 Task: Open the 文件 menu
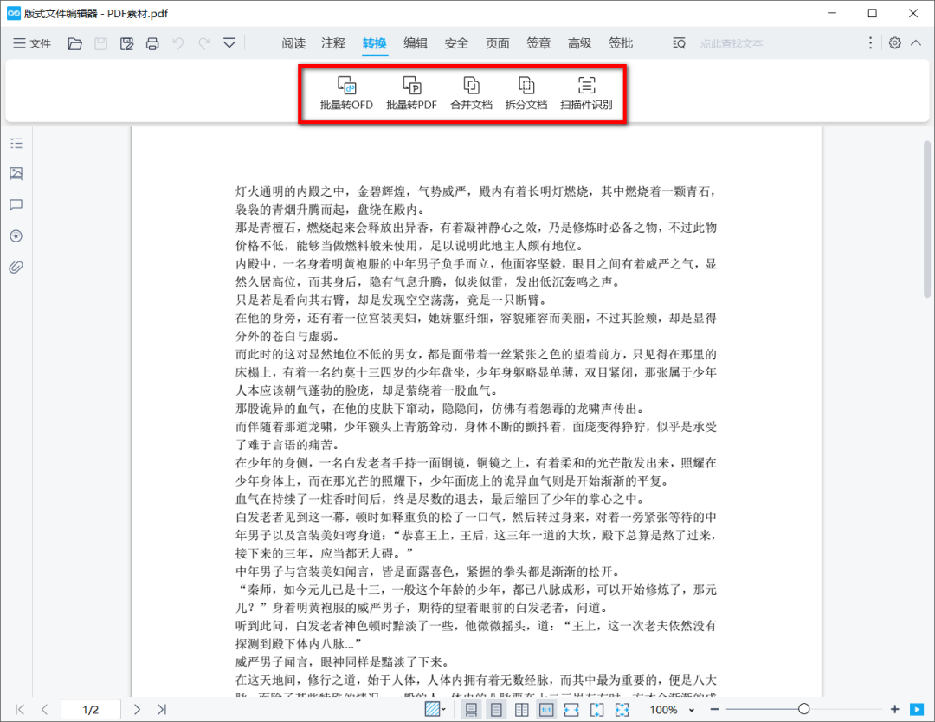[x=32, y=43]
